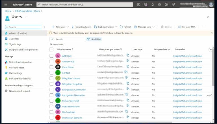Expand the Manage view dropdown
Viewport: 217px width, 124px height.
[x=153, y=27]
